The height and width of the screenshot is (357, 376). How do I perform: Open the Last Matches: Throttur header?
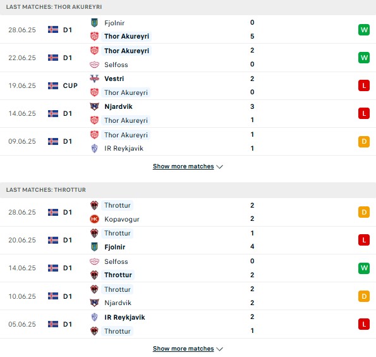[x=45, y=190]
